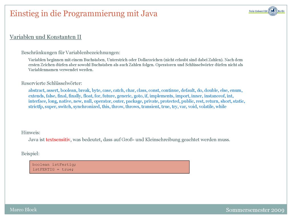Click the keyword 'while'
Image resolution: width=292 pixels, height=219 pixels.
[221, 107]
